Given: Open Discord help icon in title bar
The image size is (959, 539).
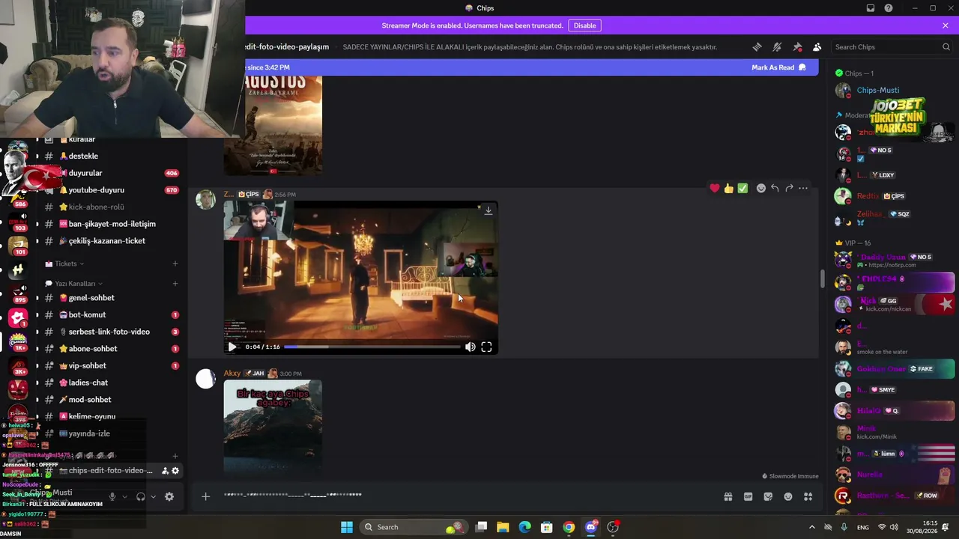Looking at the screenshot, I should [x=889, y=8].
